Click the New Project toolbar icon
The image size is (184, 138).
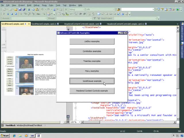click(4, 9)
